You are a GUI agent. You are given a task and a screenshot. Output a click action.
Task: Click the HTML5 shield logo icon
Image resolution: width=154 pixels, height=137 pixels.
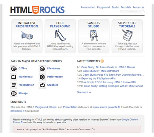(x=35, y=10)
